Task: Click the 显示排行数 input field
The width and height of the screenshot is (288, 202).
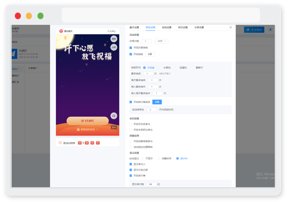Action: (151, 184)
